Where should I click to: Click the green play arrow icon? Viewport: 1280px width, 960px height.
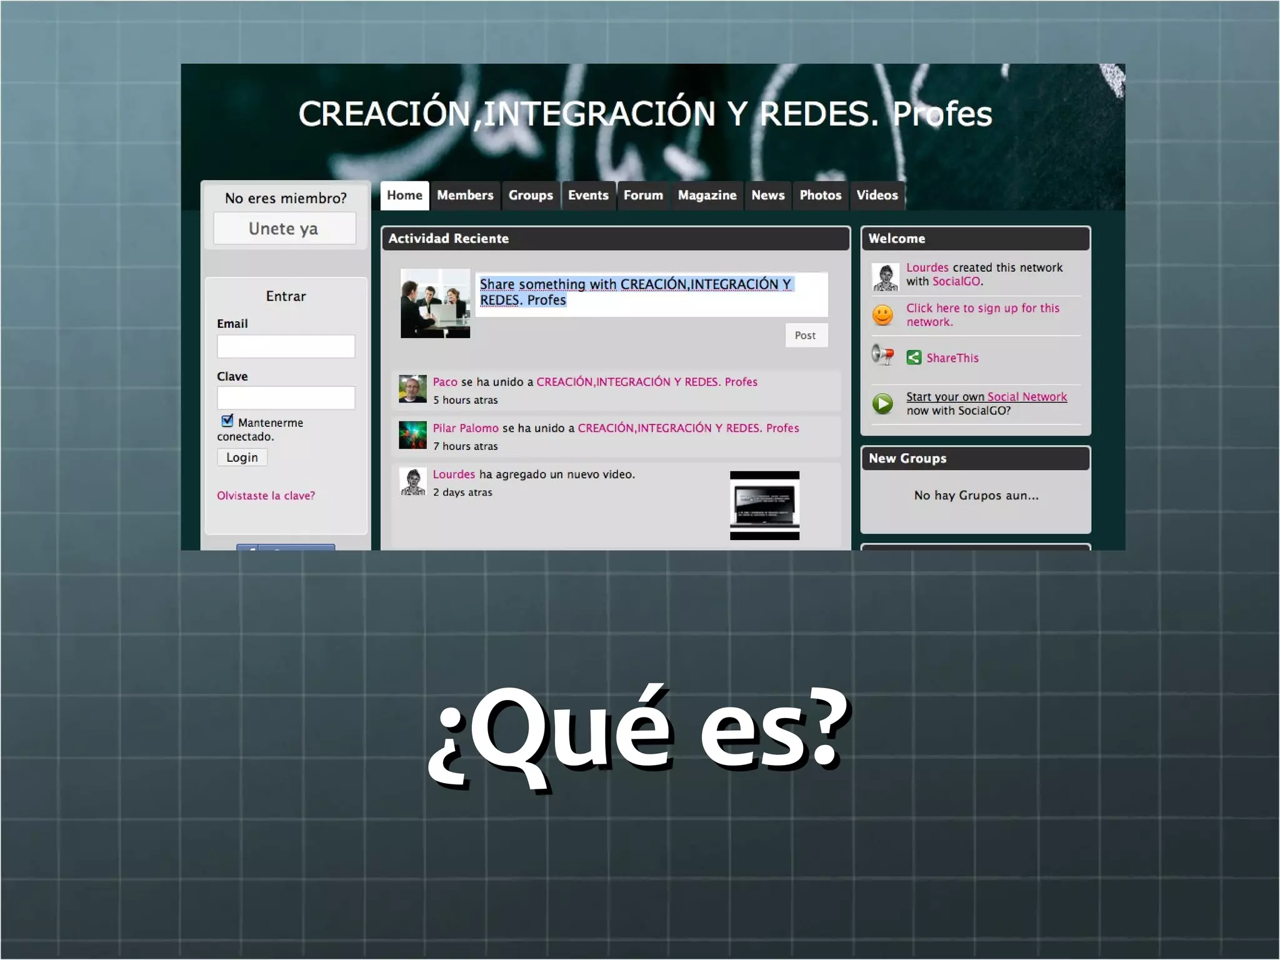[882, 404]
